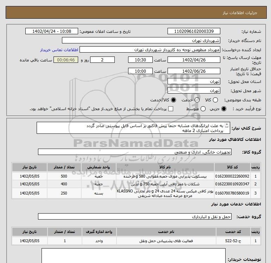The width and height of the screenshot is (271, 263).
Task: Click item code 0162230010920347
Action: pos(232,184)
